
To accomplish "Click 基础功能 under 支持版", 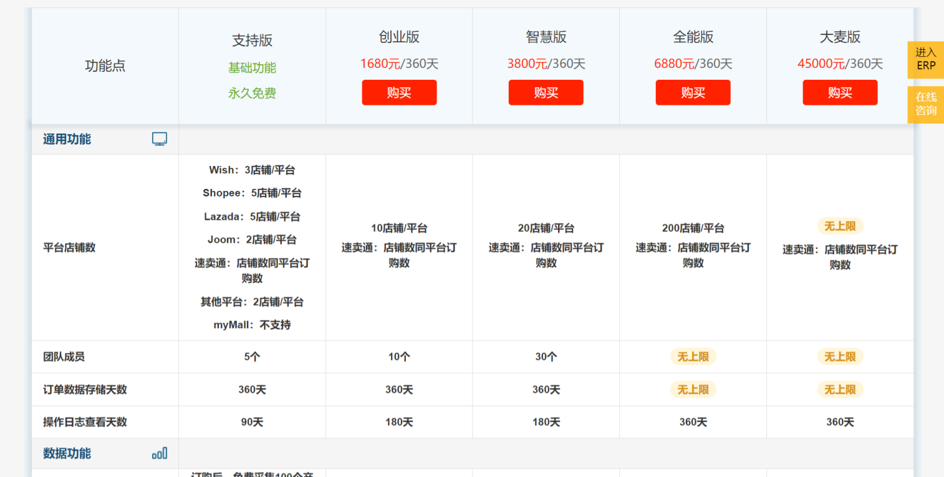I will point(252,68).
